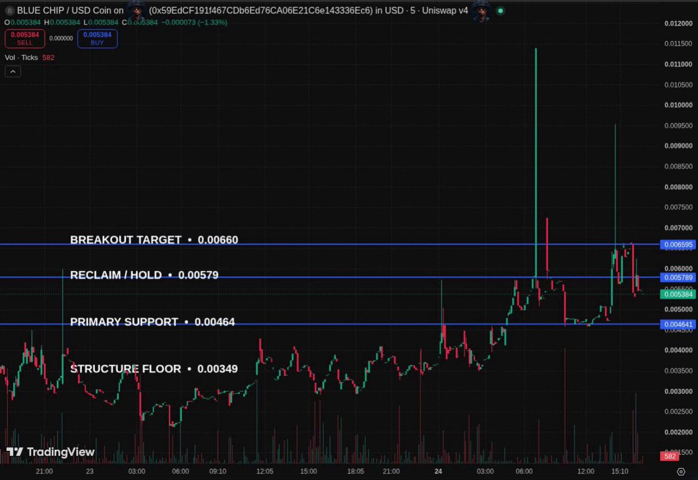Click the "BLUE CHIP / USD Coin on" symbol title
Screen dimensions: 698x480
[x=69, y=10]
